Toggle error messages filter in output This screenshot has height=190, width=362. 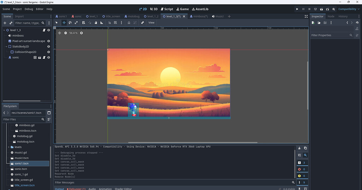(302, 169)
